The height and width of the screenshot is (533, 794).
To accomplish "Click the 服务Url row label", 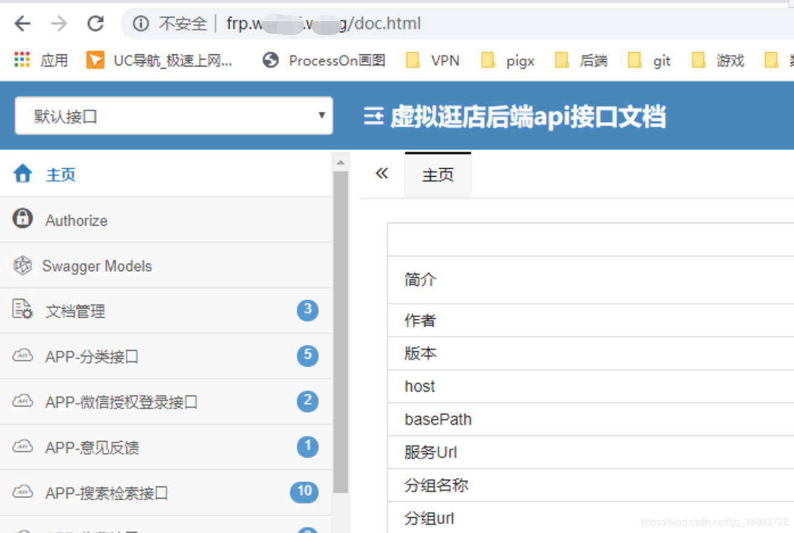I will (x=431, y=452).
